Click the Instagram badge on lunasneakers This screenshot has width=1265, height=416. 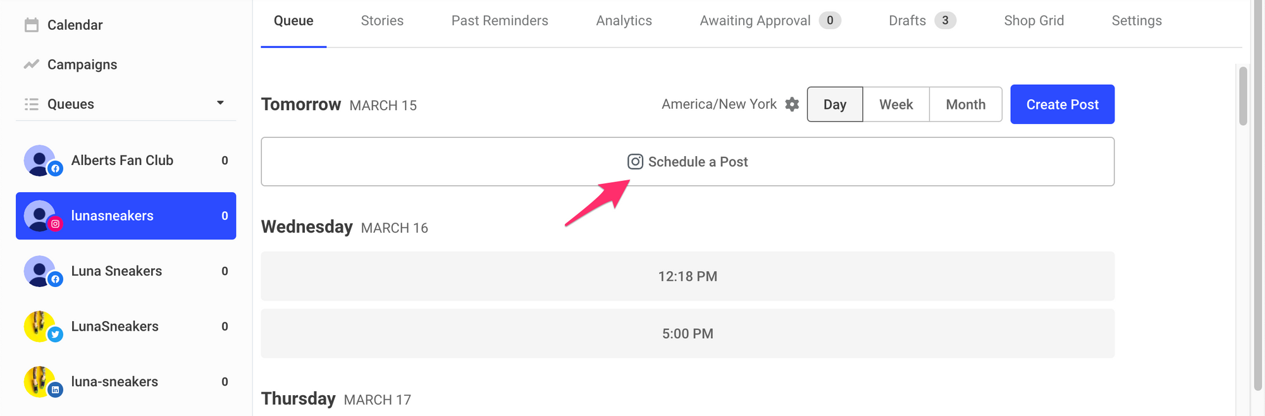coord(55,224)
